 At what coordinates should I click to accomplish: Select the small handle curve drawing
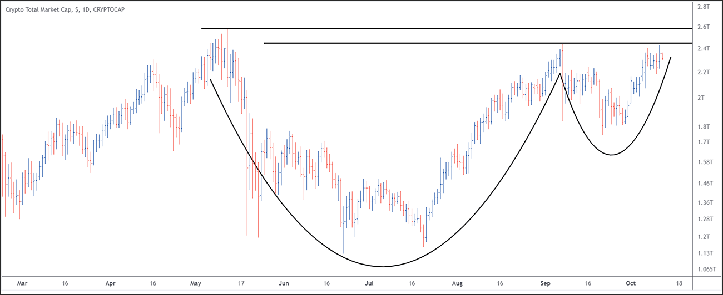[612, 154]
